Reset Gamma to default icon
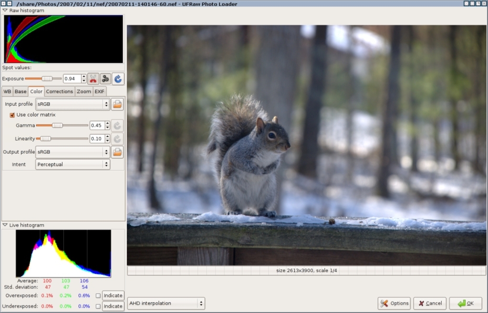The image size is (488, 313). point(117,126)
